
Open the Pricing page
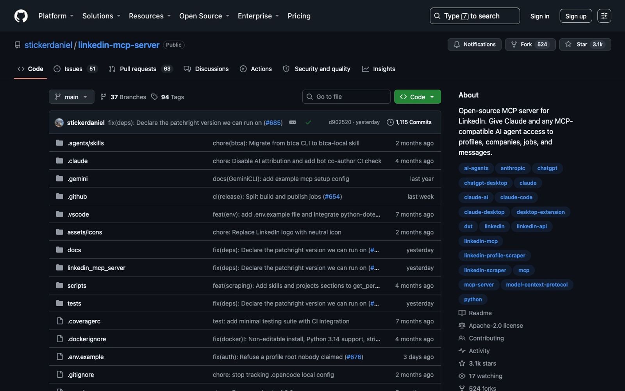(x=299, y=16)
